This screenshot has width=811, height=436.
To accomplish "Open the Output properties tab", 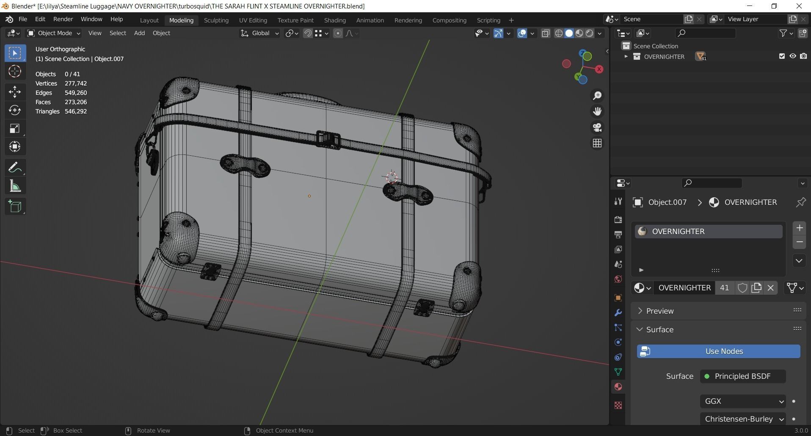I will tap(618, 234).
